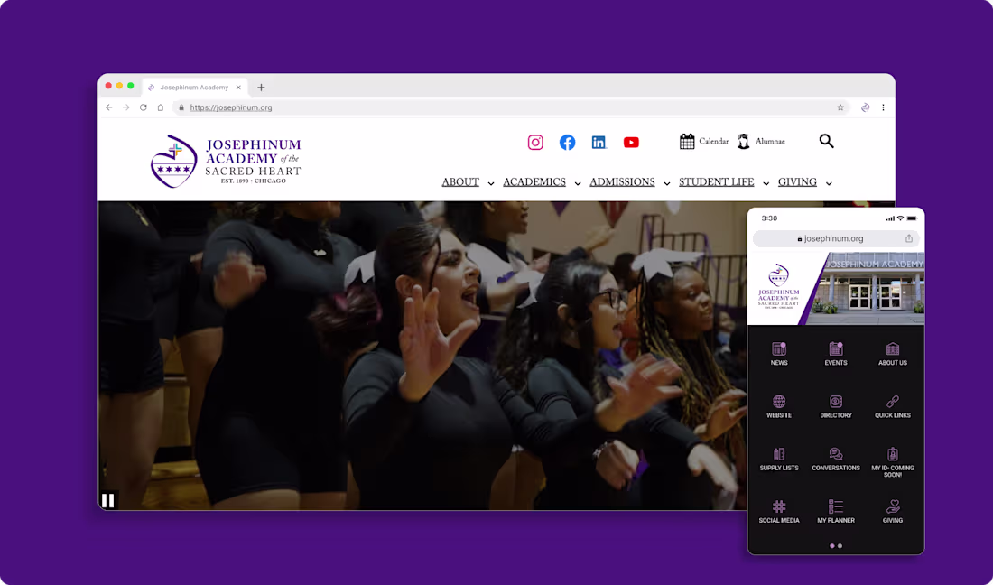Viewport: 993px width, 585px height.
Task: Click the Calendar icon in header
Action: [687, 141]
